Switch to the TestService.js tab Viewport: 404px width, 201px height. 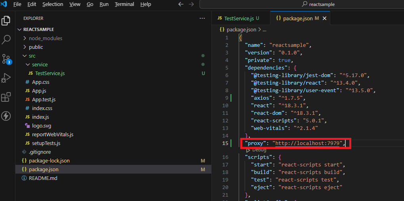[x=238, y=18]
